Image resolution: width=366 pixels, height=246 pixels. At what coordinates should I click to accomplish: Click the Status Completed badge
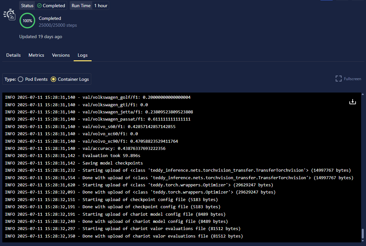pos(43,6)
